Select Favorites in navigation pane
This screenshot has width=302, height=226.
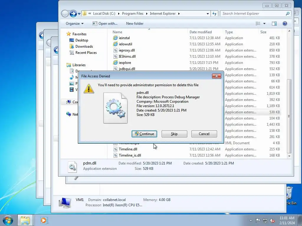pyautogui.click(x=79, y=34)
